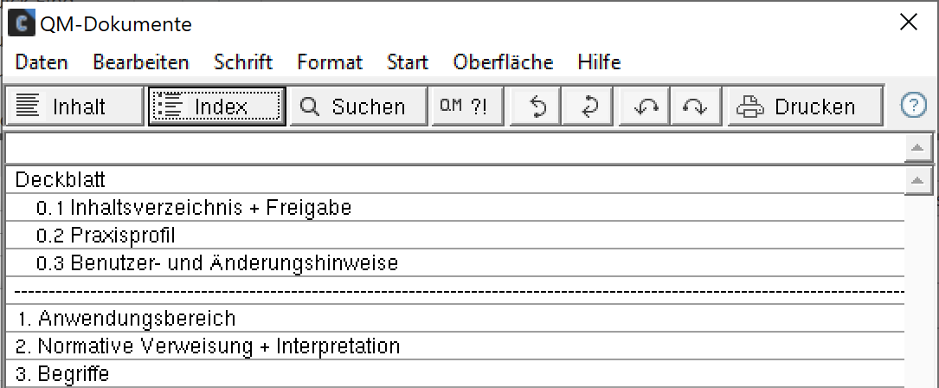
Task: Click the empty text field above the list
Action: point(454,147)
